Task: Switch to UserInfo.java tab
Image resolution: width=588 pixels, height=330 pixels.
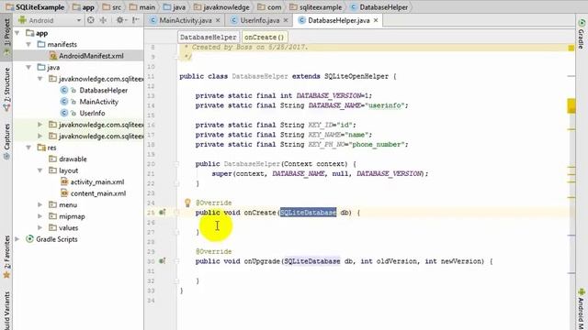Action: [259, 20]
